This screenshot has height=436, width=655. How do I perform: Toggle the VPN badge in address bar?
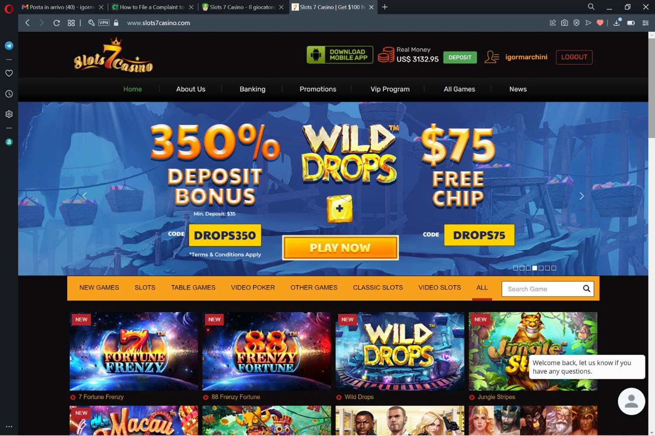point(103,23)
